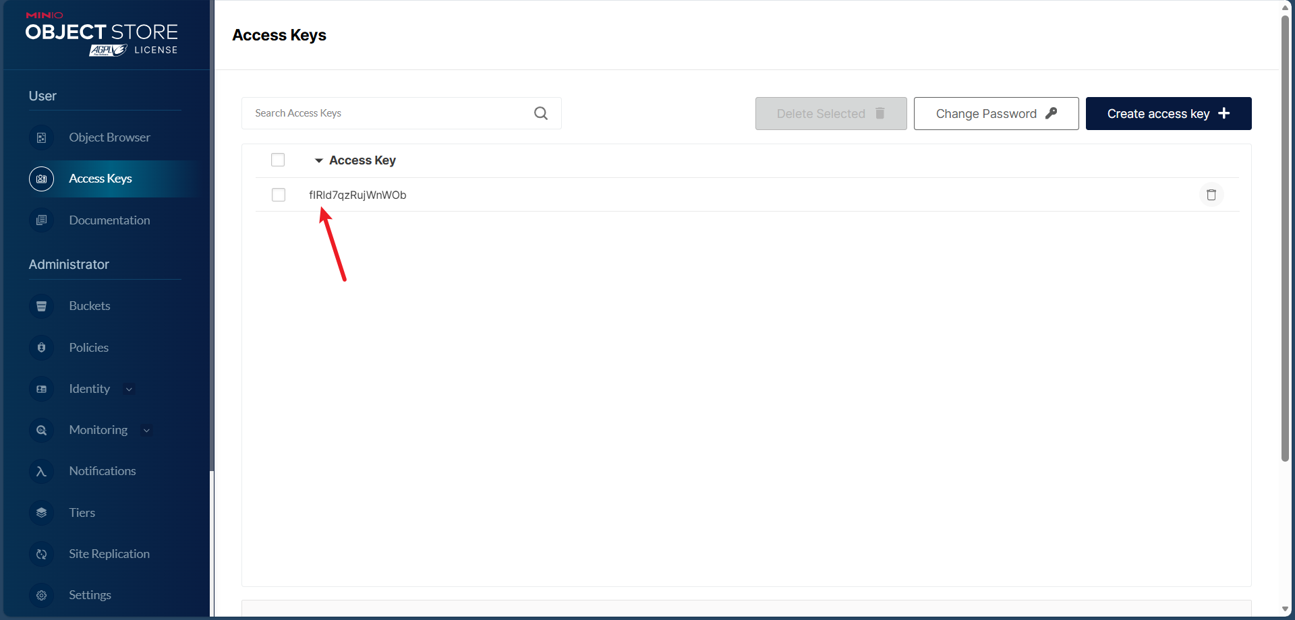1295x620 pixels.
Task: Go to Buckets in the sidebar
Action: point(90,306)
